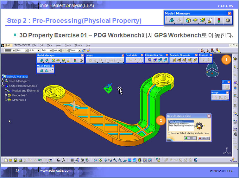Screen dimensions: 239x178
Task: Expand the Nodes and Elements node
Action: (x=6, y=91)
